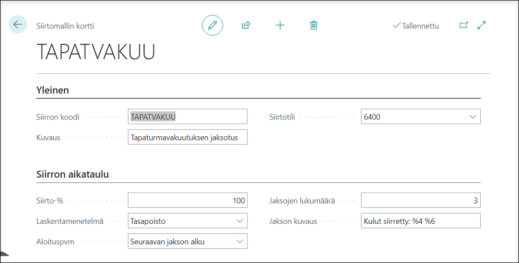Create a new card with plus icon
The height and width of the screenshot is (263, 519).
coord(280,25)
